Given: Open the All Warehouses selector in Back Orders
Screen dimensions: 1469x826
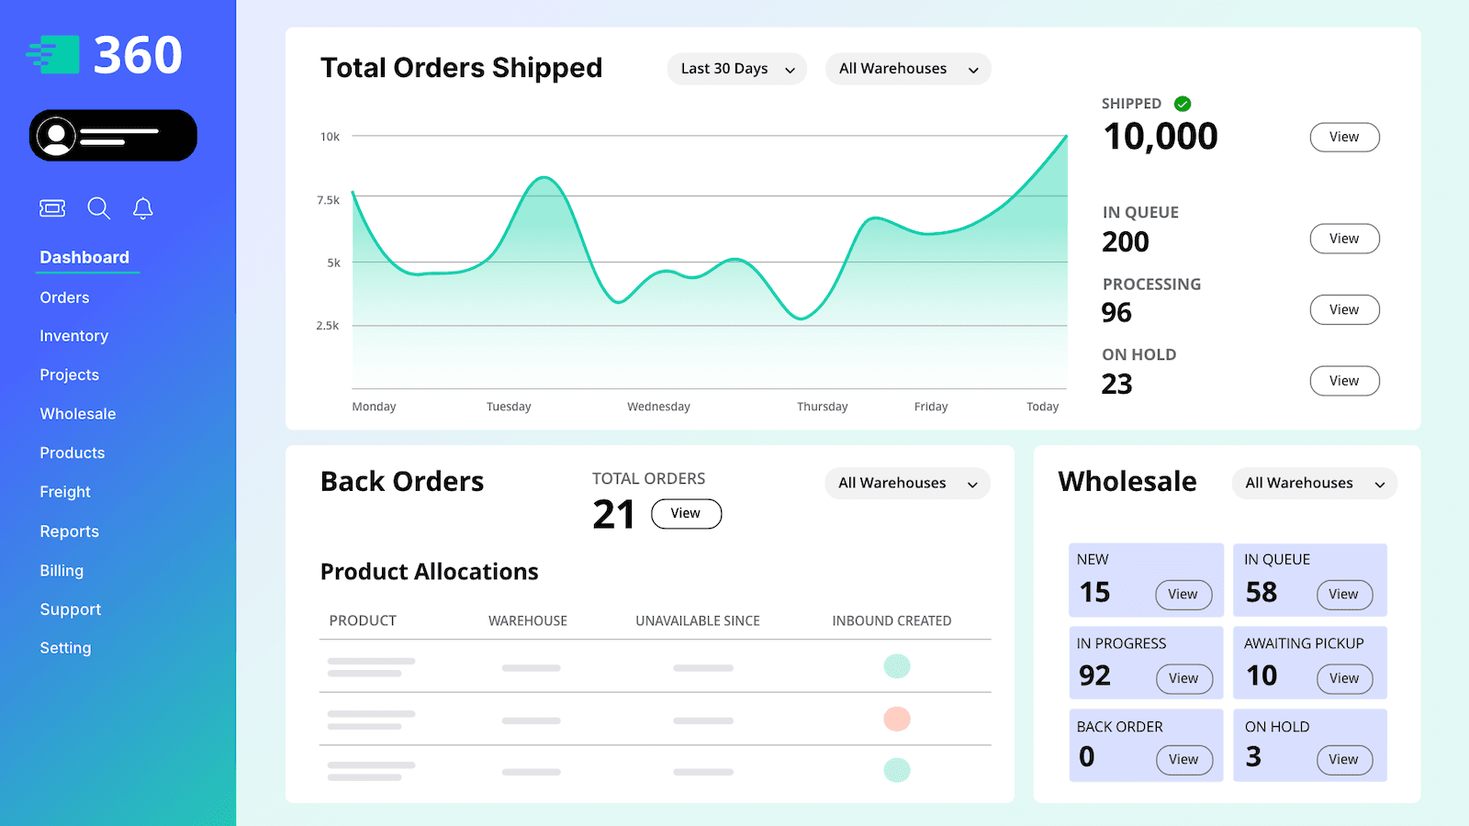Looking at the screenshot, I should [x=907, y=483].
